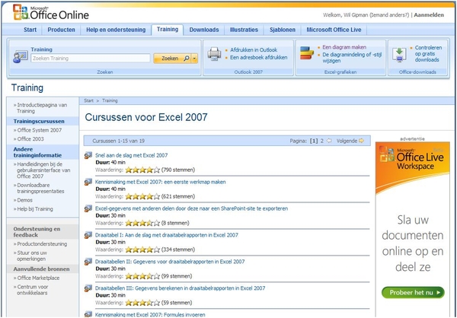Click the Trainingscursussen sidebar heading
The height and width of the screenshot is (318, 457).
pos(39,121)
